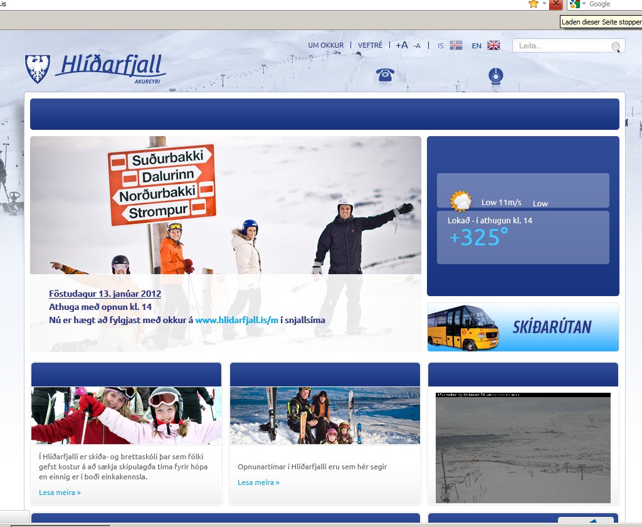This screenshot has width=642, height=527.
Task: Click into the Leita search field
Action: (561, 46)
